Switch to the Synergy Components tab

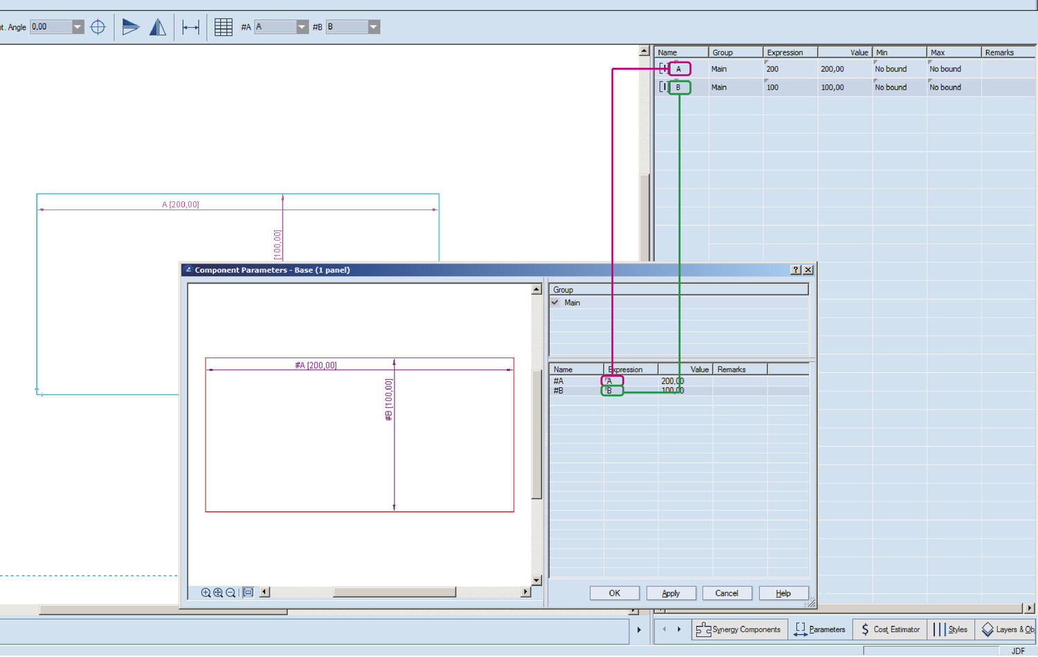pyautogui.click(x=739, y=629)
